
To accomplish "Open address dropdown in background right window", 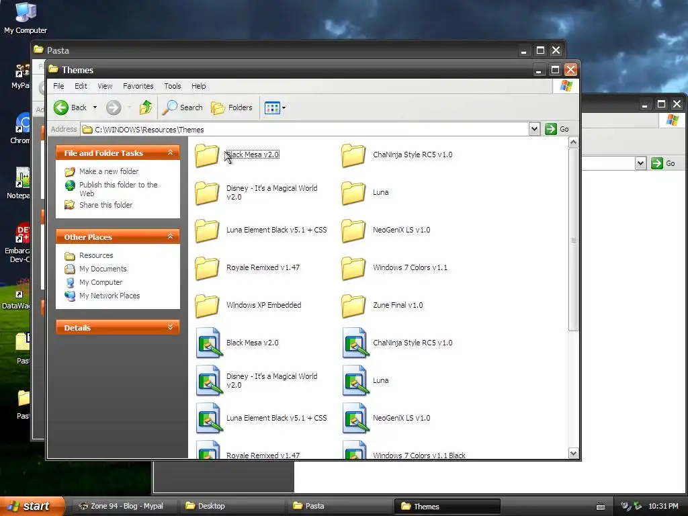I will (640, 163).
